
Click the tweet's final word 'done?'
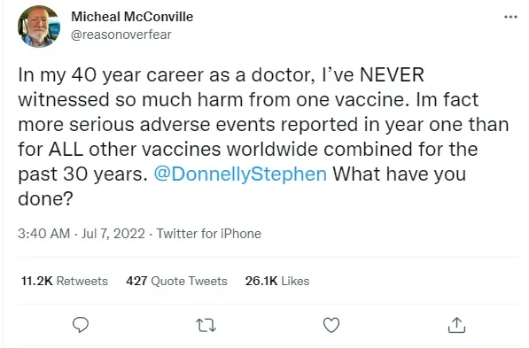(45, 198)
